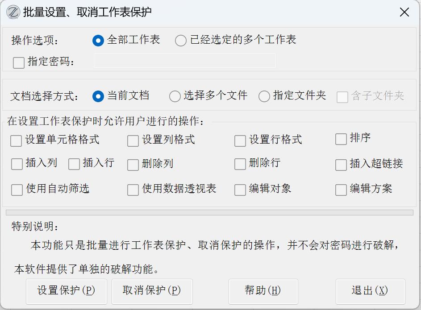Check 使用数据透视表 option
Viewport: 421px width, 310px height.
(x=133, y=190)
